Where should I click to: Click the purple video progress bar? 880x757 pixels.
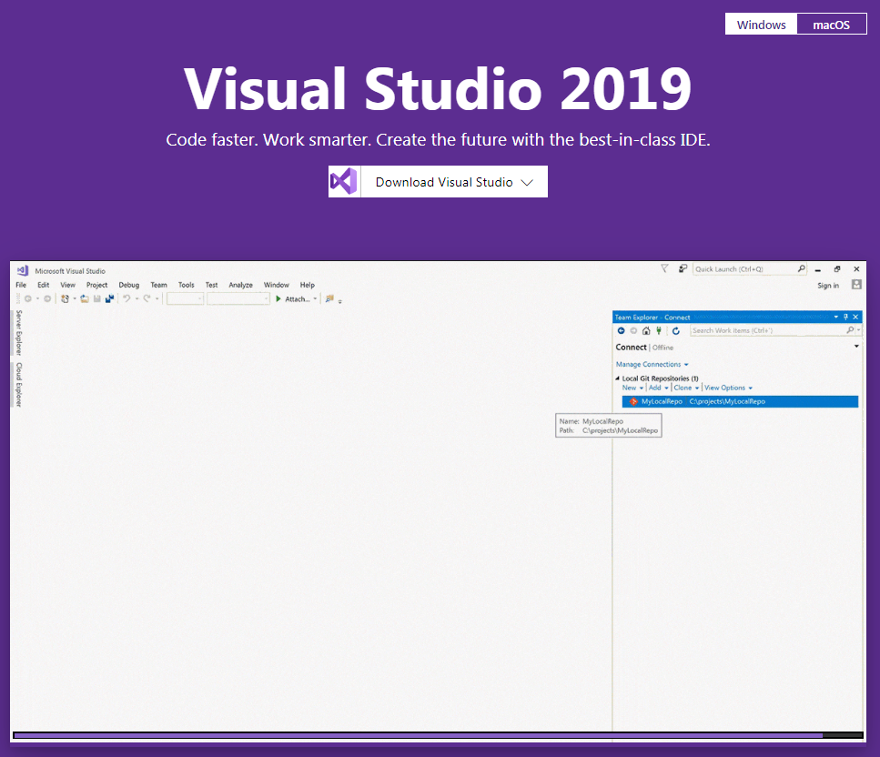point(419,735)
